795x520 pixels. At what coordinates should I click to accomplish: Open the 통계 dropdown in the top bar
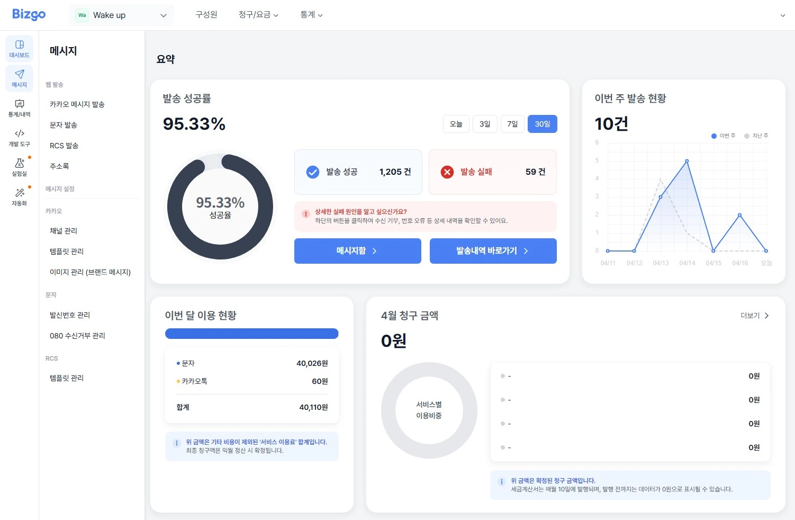311,14
